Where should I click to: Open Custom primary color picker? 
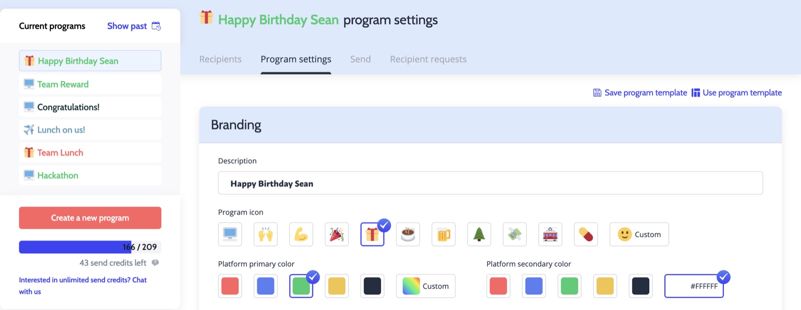click(x=426, y=286)
